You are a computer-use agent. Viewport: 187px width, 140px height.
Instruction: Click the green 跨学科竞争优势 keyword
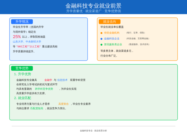coord(44,89)
